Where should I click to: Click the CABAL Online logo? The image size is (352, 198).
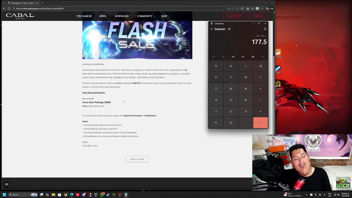pos(20,16)
